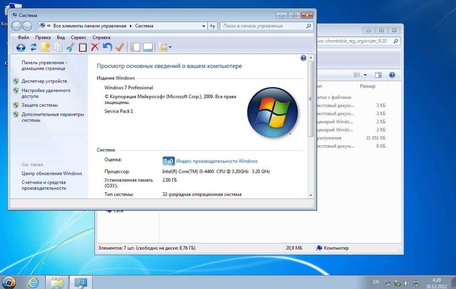456x289 pixels.
Task: Open 'Панель управления - домашняя страница' link
Action: tap(44, 66)
